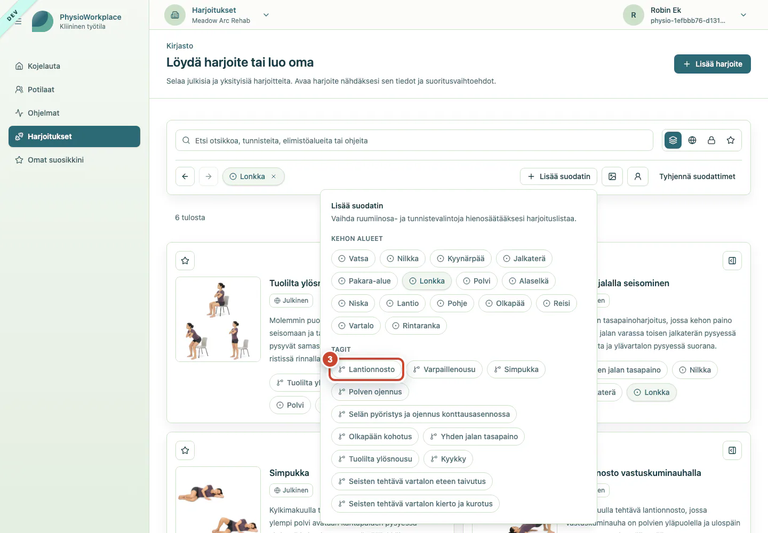Image resolution: width=768 pixels, height=533 pixels.
Task: Open Omat suosikkini in the sidebar
Action: coord(74,160)
